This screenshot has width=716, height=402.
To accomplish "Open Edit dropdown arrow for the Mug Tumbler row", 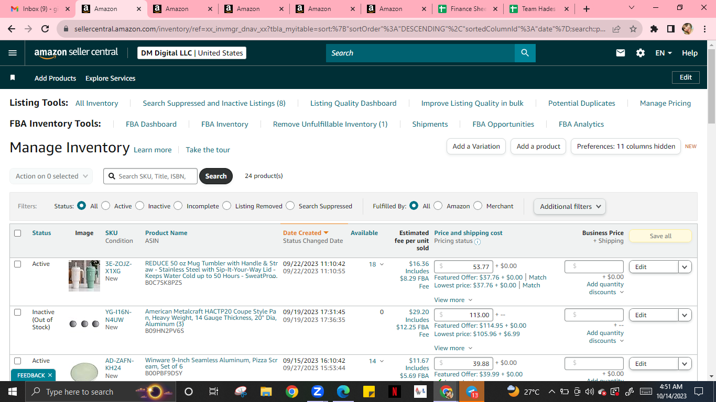I will click(x=685, y=267).
